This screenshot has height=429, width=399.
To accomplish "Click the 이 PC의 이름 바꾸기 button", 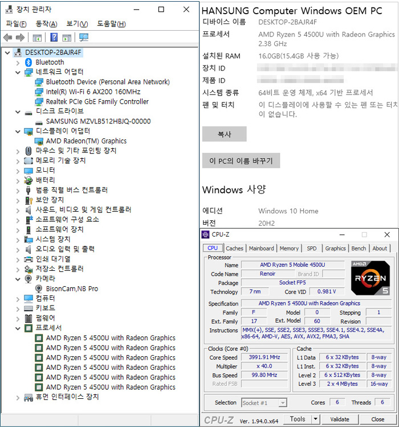I will pos(241,160).
